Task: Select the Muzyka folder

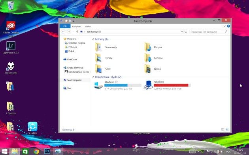Action: click(x=153, y=47)
